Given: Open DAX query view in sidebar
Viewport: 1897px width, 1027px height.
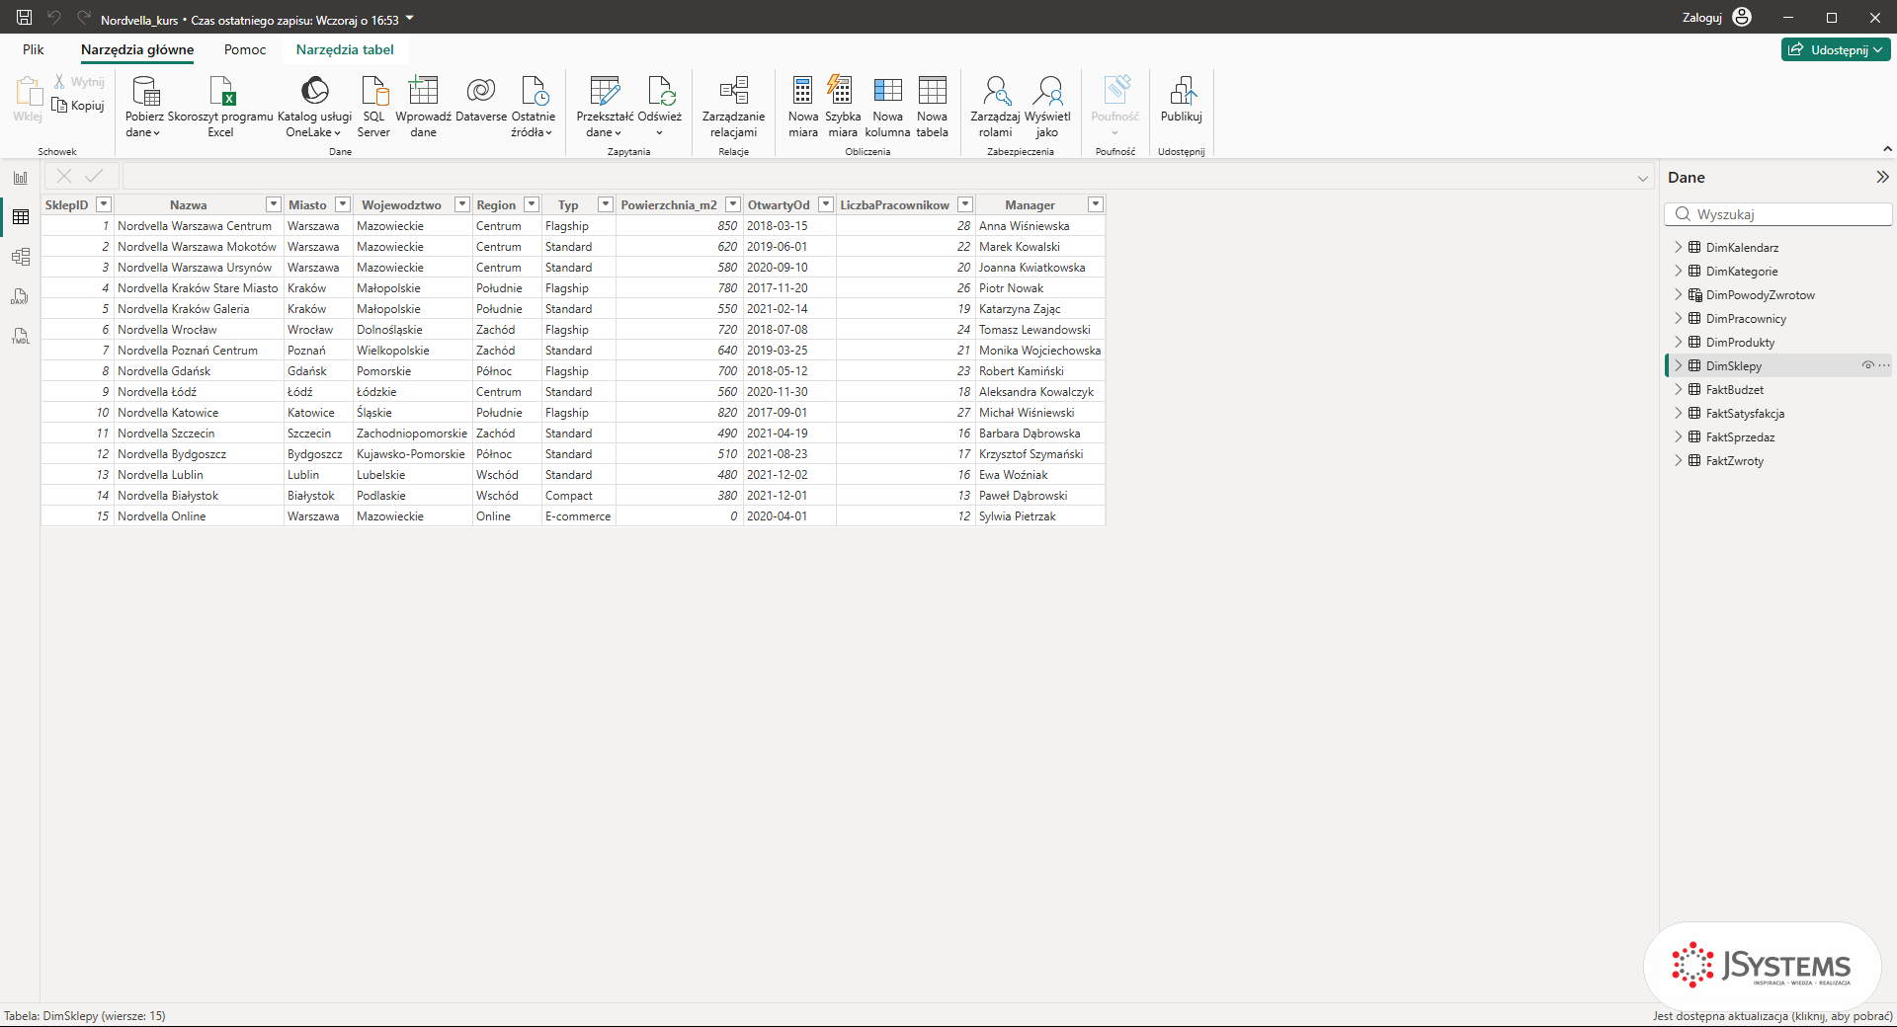Looking at the screenshot, I should pyautogui.click(x=21, y=296).
